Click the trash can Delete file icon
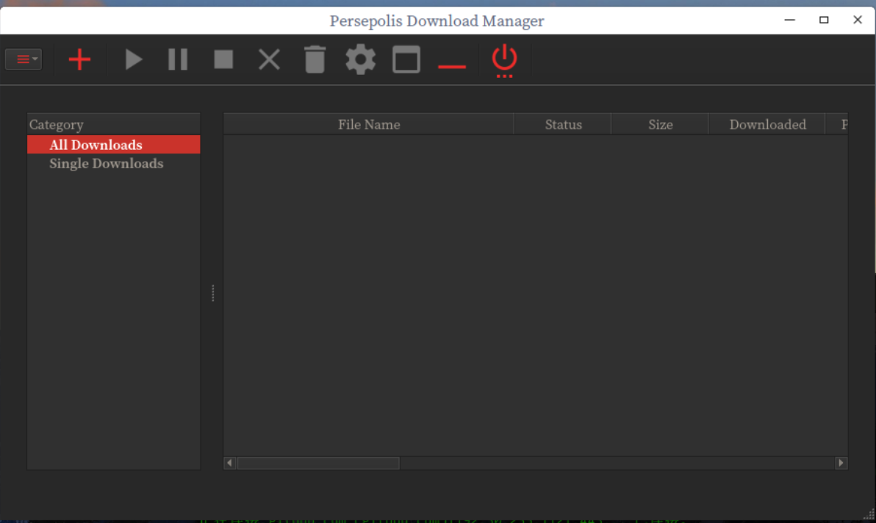This screenshot has height=523, width=876. (x=315, y=59)
